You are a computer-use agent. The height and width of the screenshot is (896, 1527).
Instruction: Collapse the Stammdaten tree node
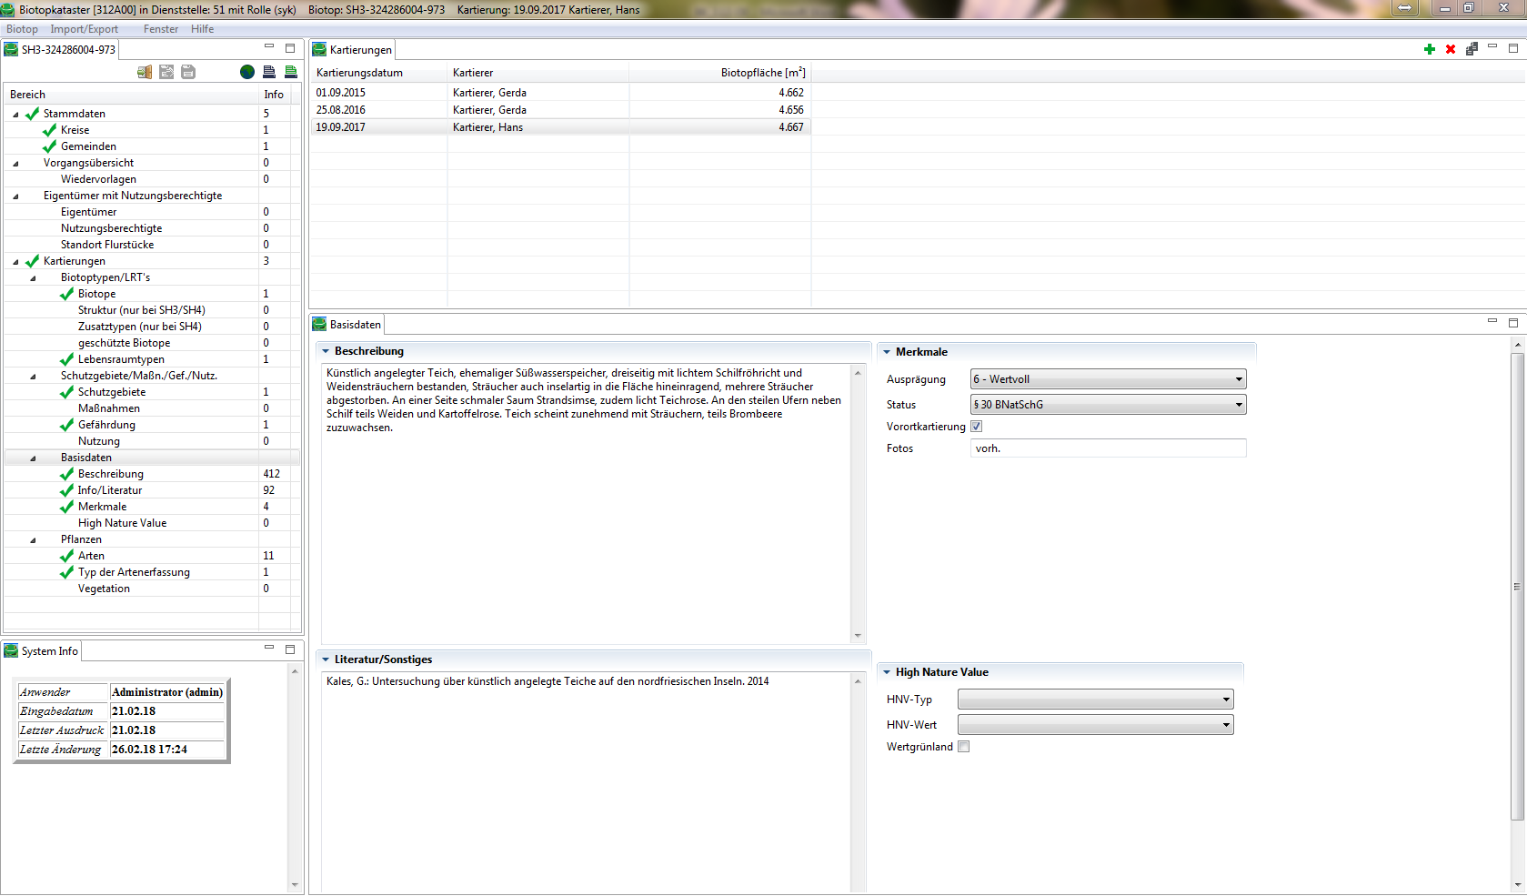coord(15,115)
